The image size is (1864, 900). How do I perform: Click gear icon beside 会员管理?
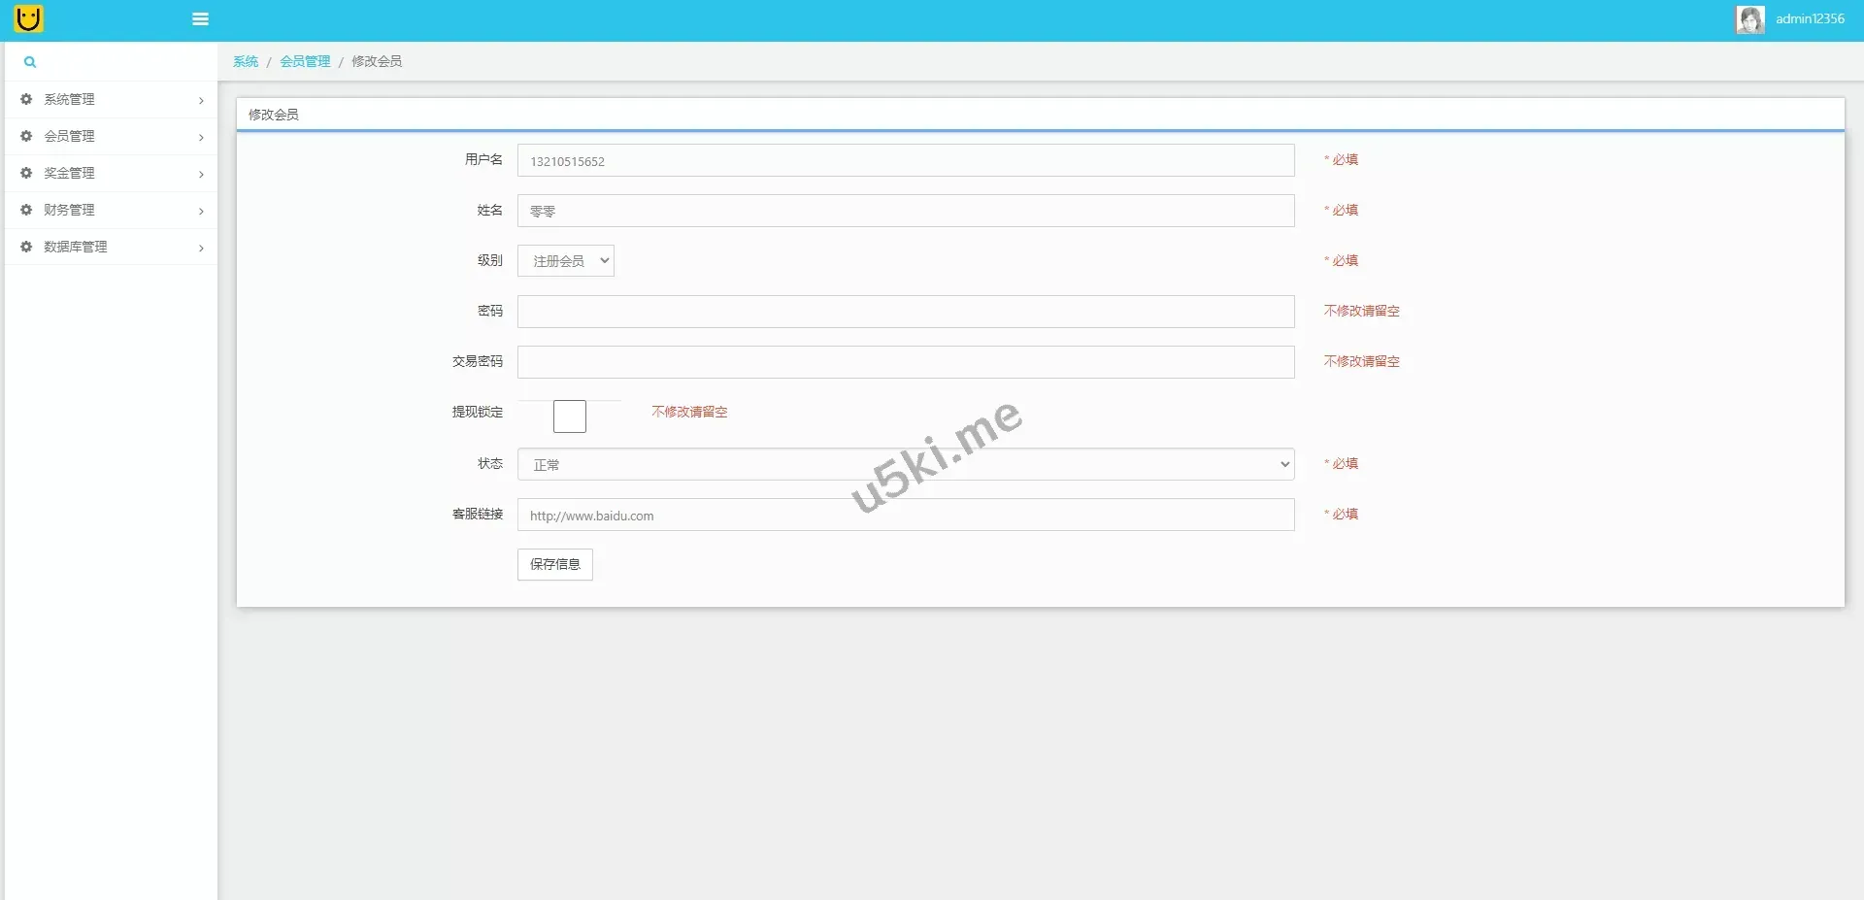point(26,136)
